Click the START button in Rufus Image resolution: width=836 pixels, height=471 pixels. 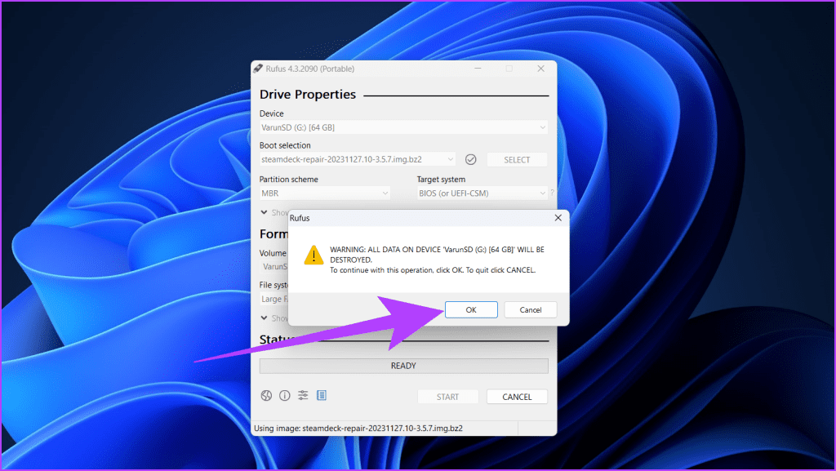(448, 397)
